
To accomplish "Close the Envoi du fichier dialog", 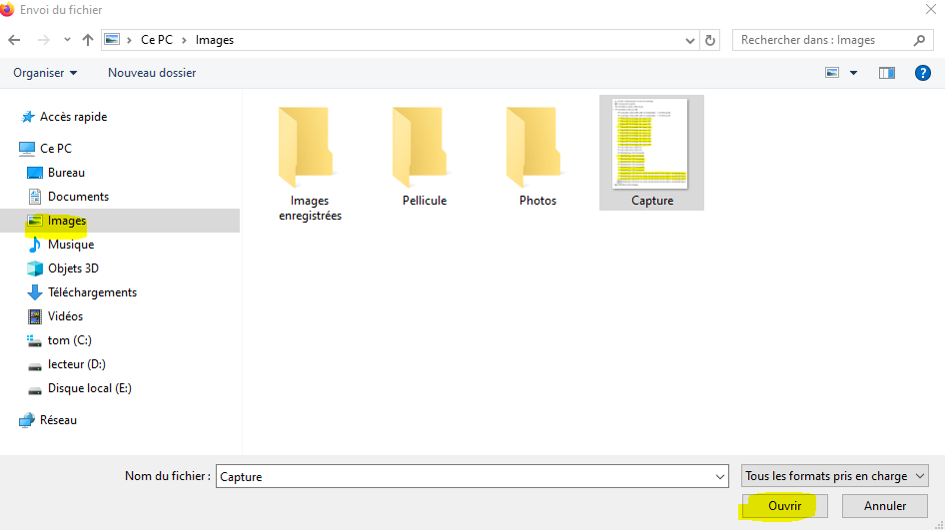I will (x=931, y=9).
